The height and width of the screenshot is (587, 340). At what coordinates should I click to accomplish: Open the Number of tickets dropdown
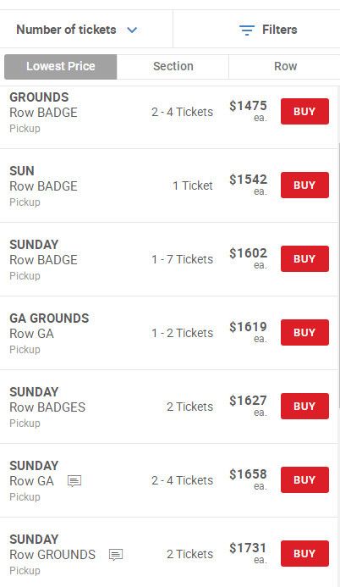pos(77,30)
